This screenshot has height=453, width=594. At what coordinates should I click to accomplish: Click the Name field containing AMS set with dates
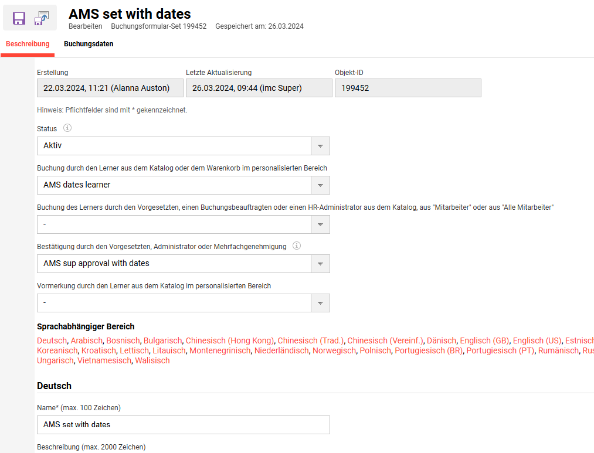pyautogui.click(x=184, y=425)
